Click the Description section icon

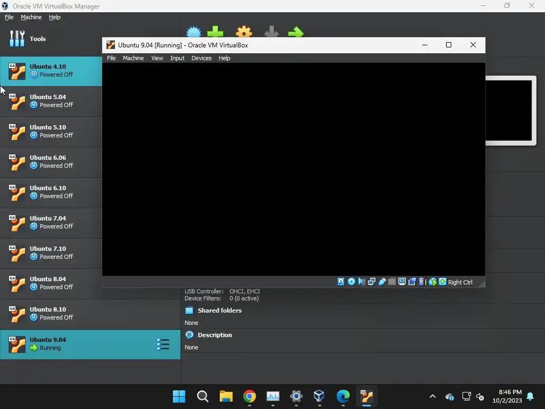[x=189, y=335]
